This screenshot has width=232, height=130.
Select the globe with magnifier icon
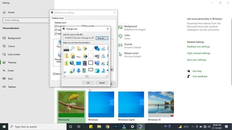72,63
